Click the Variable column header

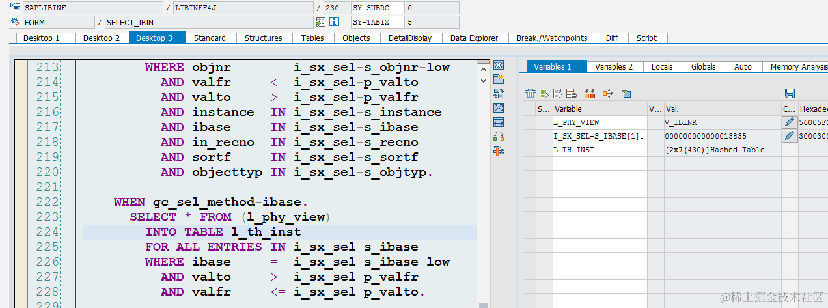coord(600,109)
